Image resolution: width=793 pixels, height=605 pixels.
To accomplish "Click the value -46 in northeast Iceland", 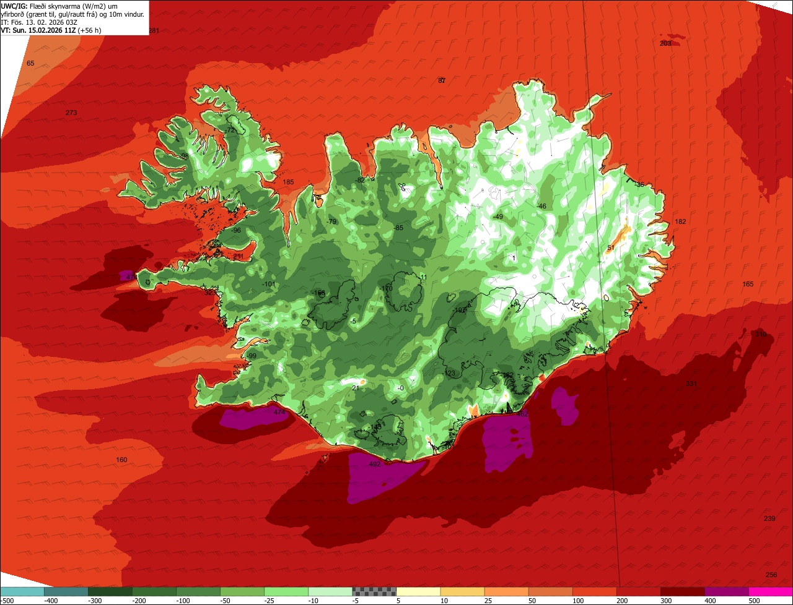I will (541, 206).
